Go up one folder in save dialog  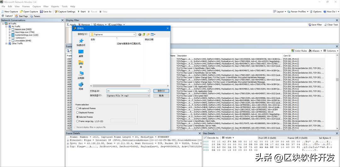tap(144, 35)
